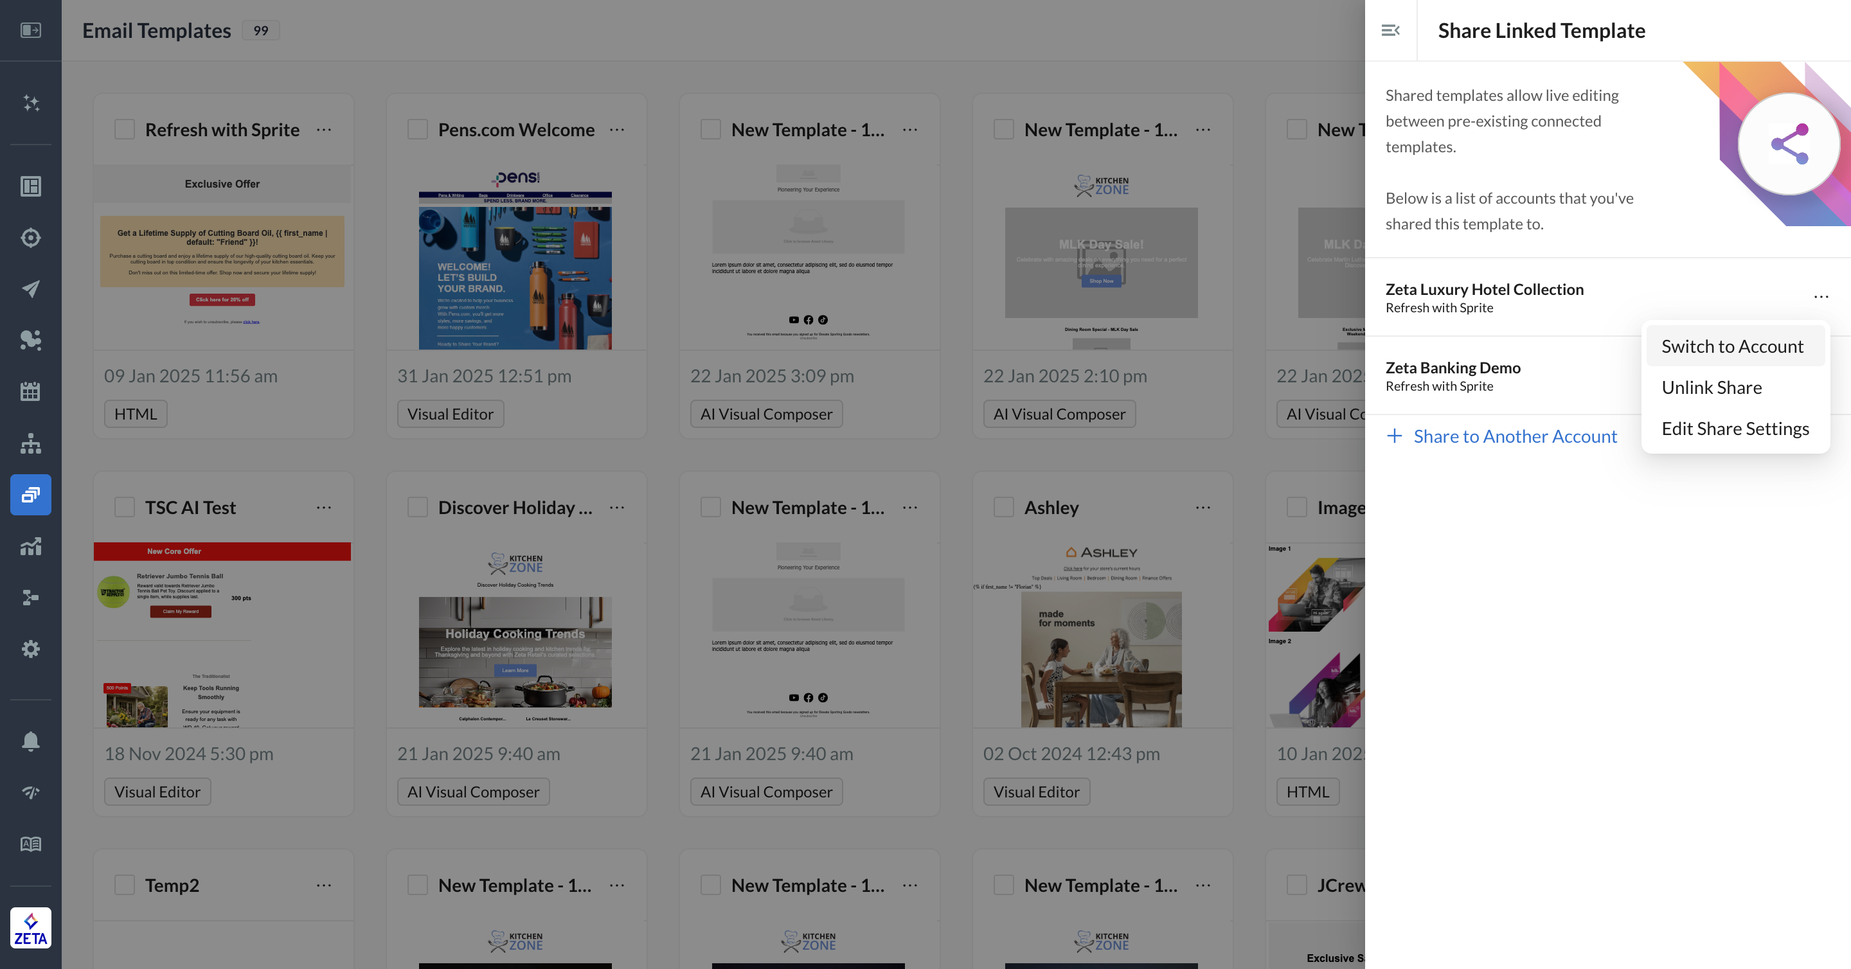1851x969 pixels.
Task: Open more options for the 22 Jan 2:10 pm template
Action: (1204, 130)
